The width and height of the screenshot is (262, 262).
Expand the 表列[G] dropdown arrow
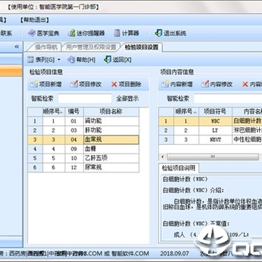coord(59,60)
